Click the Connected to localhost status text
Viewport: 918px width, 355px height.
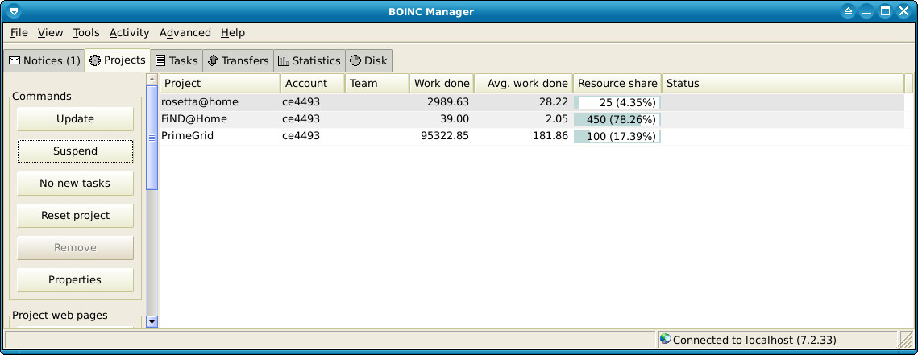coord(754,340)
